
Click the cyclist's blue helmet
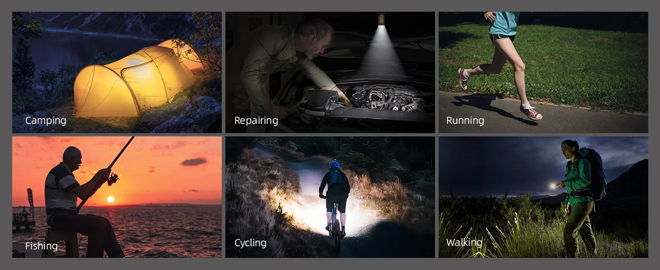[335, 165]
